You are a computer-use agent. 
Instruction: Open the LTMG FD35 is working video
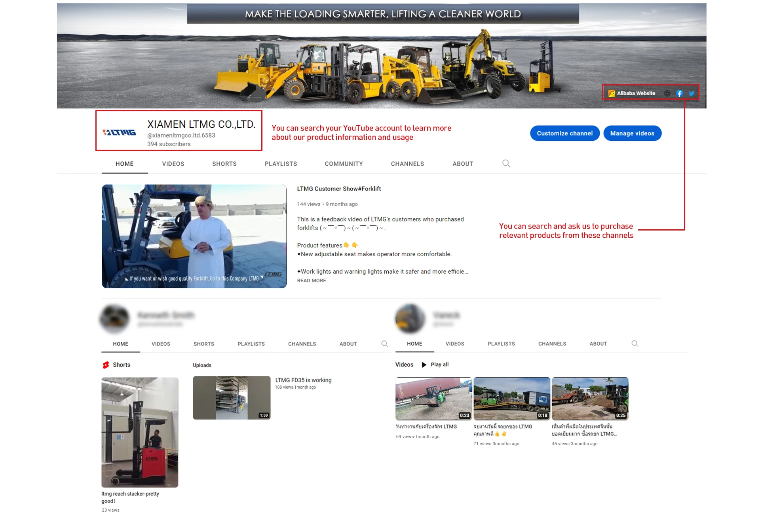[232, 397]
